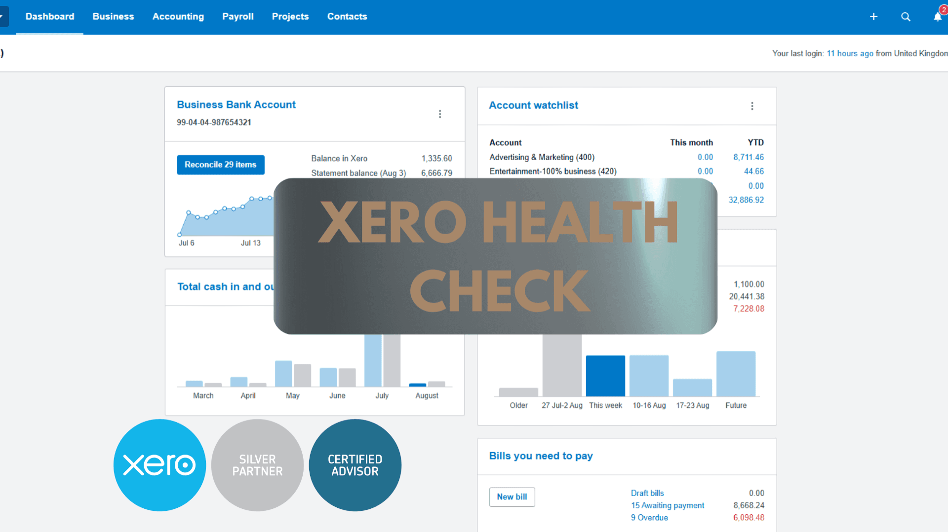Select the This week bills bar
Viewport: 948px width, 532px height.
605,376
